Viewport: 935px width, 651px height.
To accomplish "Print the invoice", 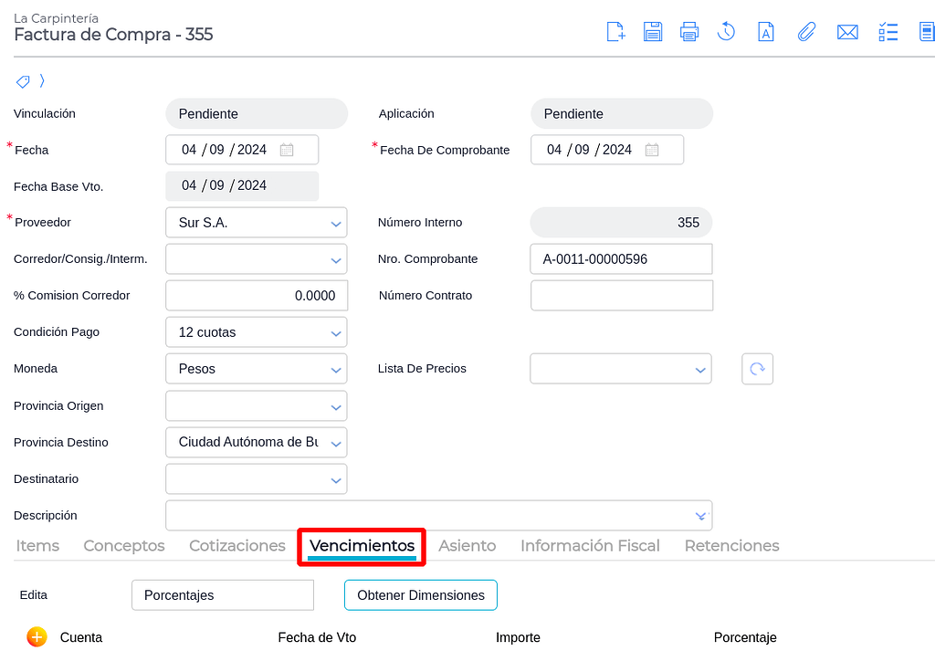I will tap(689, 31).
